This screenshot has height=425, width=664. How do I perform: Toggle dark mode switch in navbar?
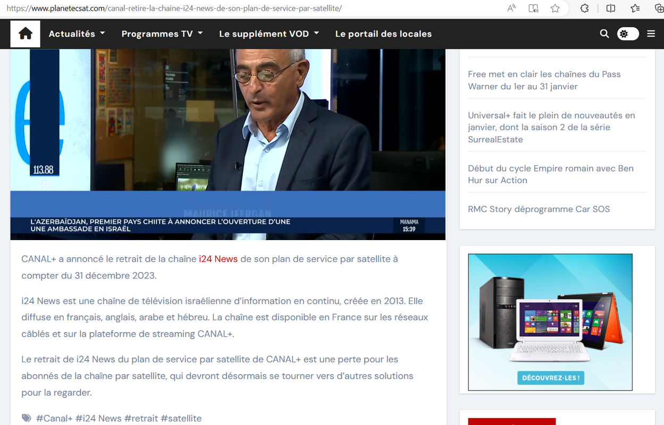pos(628,33)
